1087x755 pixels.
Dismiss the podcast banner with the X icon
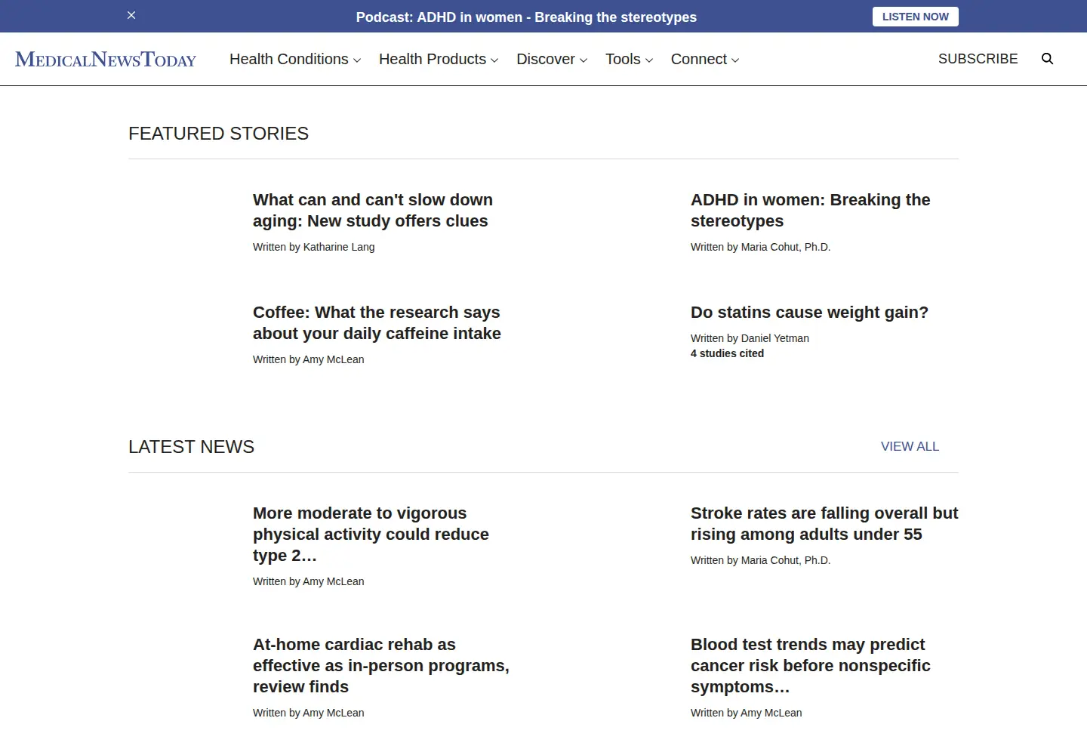tap(131, 15)
